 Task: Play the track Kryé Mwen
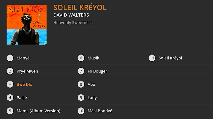tap(28, 71)
